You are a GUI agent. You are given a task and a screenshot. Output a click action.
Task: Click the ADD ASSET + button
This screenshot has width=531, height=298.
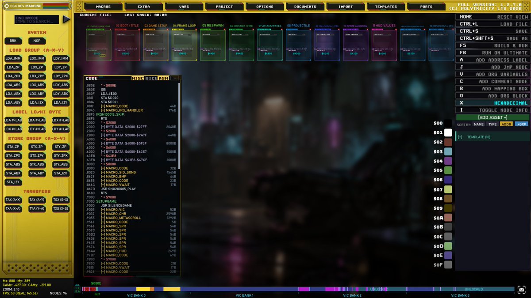[x=493, y=117]
